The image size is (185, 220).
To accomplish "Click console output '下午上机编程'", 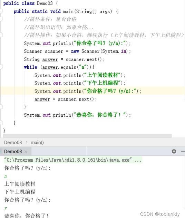I will click(x=20, y=192).
